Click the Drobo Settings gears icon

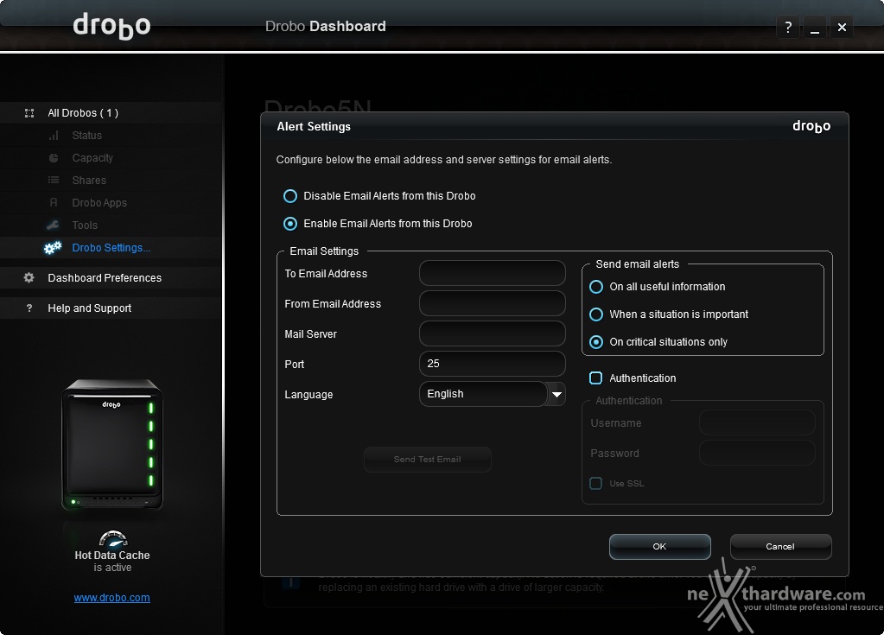(53, 248)
